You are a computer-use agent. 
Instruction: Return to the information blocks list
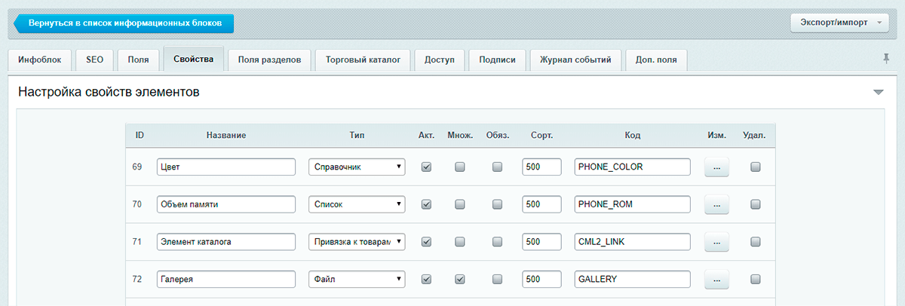pos(124,23)
